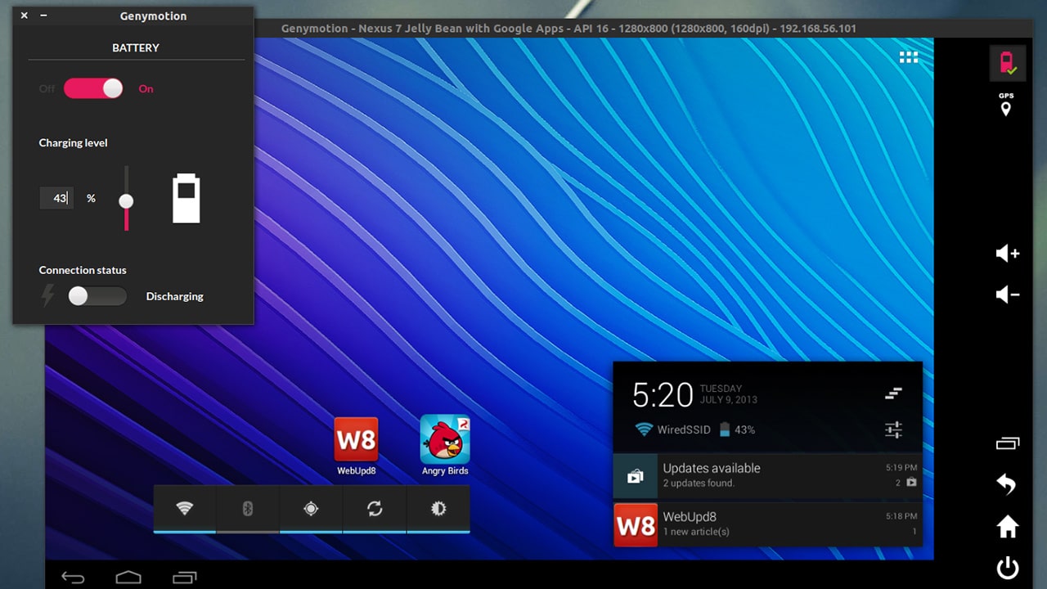Image resolution: width=1047 pixels, height=589 pixels.
Task: Toggle Bluetooth in the power control widget
Action: (x=248, y=509)
